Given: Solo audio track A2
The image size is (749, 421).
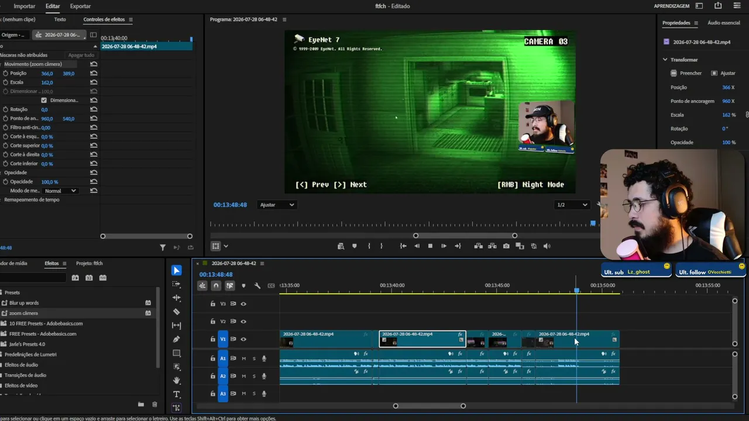Looking at the screenshot, I should click(254, 376).
